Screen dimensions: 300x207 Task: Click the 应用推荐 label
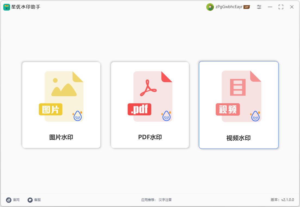click(148, 200)
